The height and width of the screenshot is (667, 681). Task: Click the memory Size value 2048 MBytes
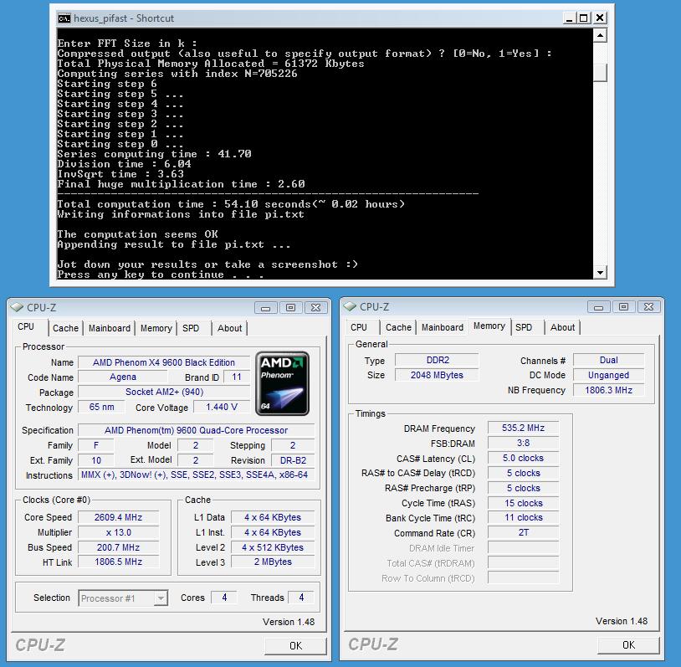tap(437, 375)
